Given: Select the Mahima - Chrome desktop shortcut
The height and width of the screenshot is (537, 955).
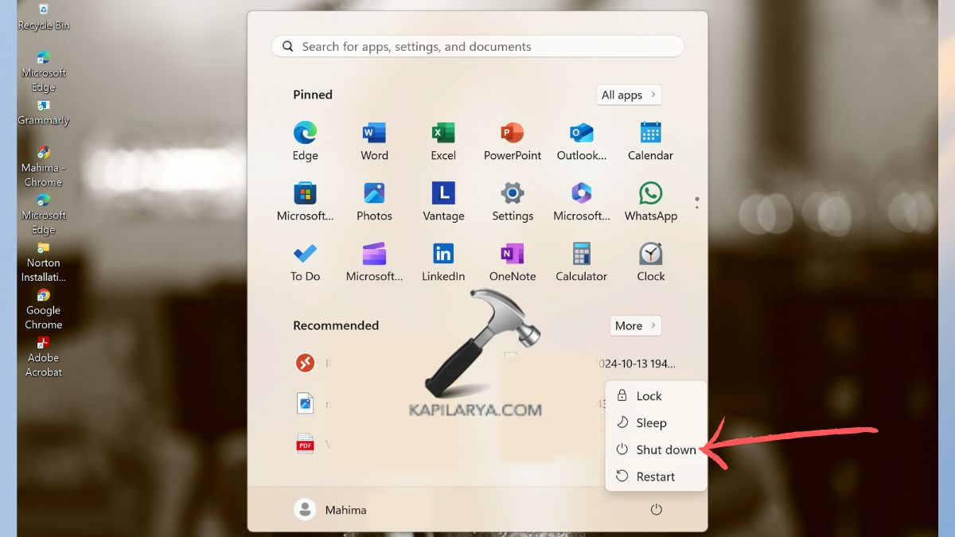Looking at the screenshot, I should 44,166.
